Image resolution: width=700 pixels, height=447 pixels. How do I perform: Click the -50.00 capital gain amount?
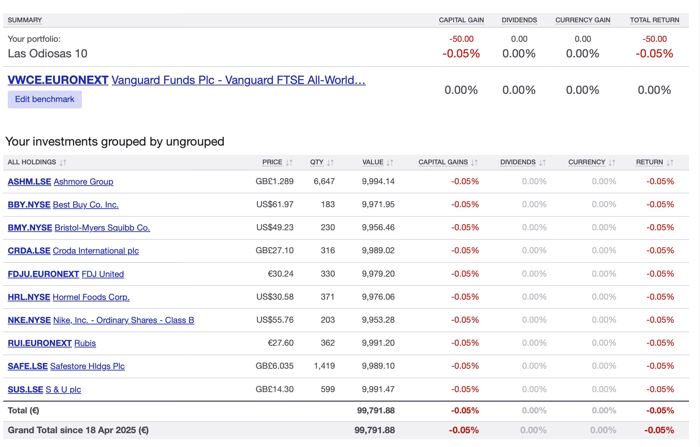461,39
